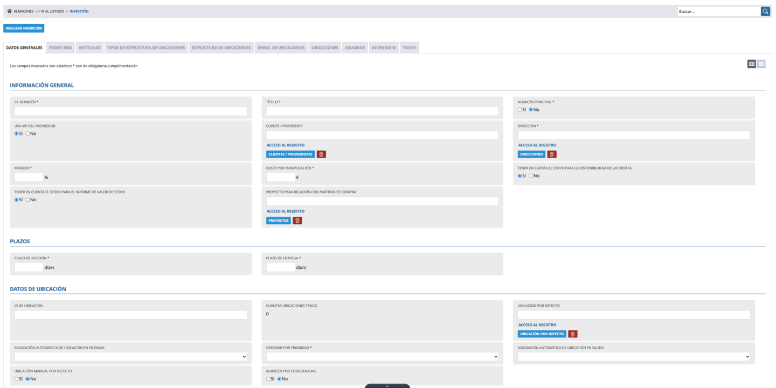Click the ID. Almacén input field
This screenshot has width=776, height=388.
point(130,111)
